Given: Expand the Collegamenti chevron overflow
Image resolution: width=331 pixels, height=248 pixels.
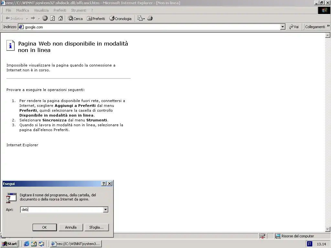Looking at the screenshot, I should click(x=328, y=26).
